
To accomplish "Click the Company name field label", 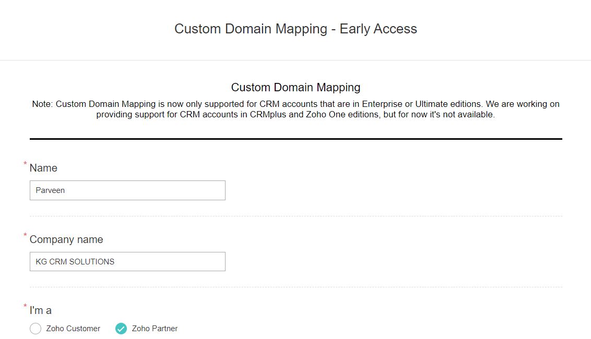I will (x=66, y=239).
